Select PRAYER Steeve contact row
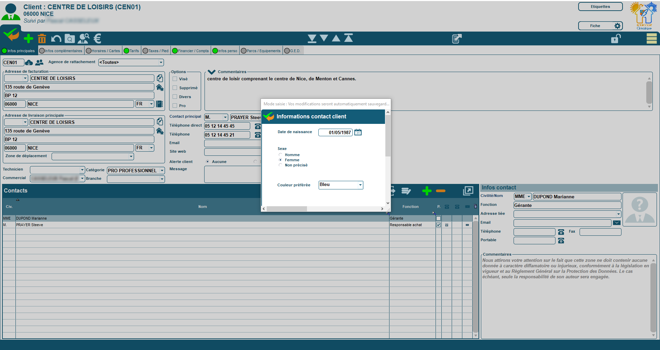 237,225
